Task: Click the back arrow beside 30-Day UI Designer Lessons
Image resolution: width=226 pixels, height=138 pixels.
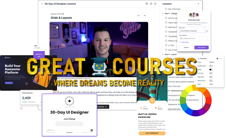Action: point(42,4)
